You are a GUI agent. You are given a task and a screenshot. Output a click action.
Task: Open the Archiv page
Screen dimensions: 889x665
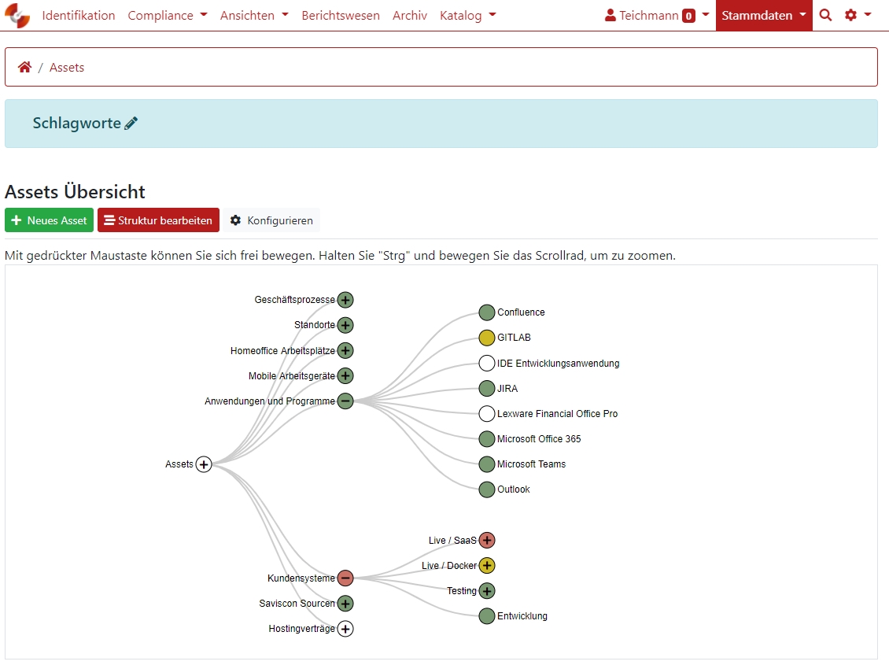point(409,15)
